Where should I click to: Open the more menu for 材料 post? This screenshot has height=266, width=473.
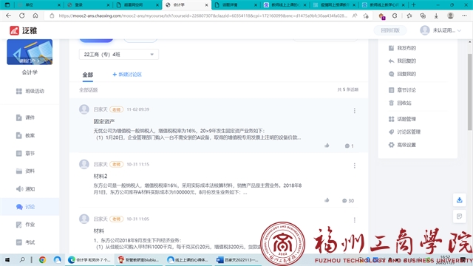coord(355,220)
